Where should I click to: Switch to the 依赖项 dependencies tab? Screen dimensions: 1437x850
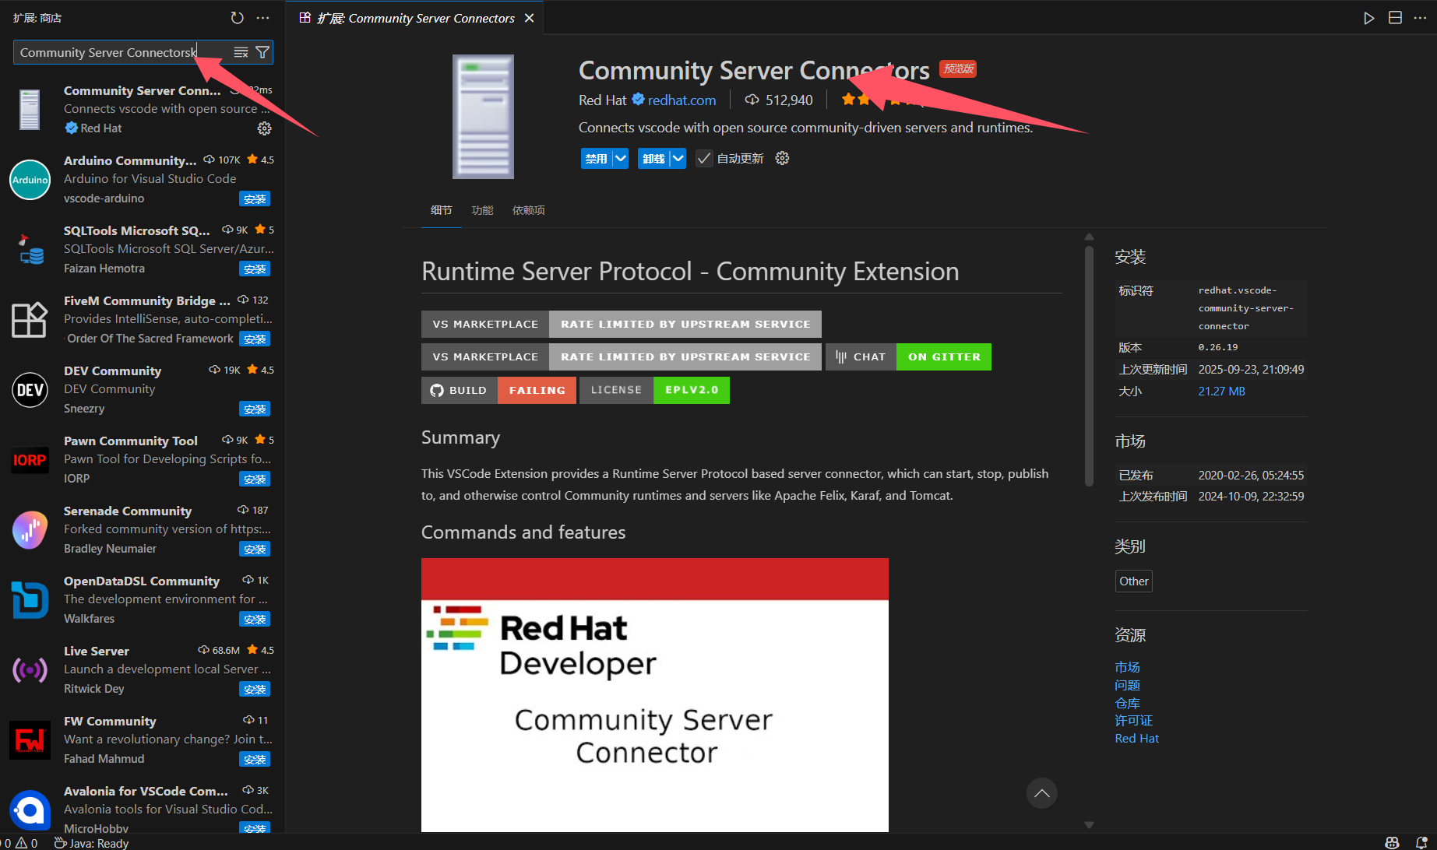(528, 210)
